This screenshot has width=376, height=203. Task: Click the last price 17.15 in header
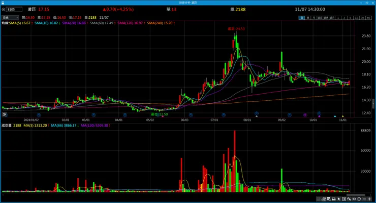[44, 9]
